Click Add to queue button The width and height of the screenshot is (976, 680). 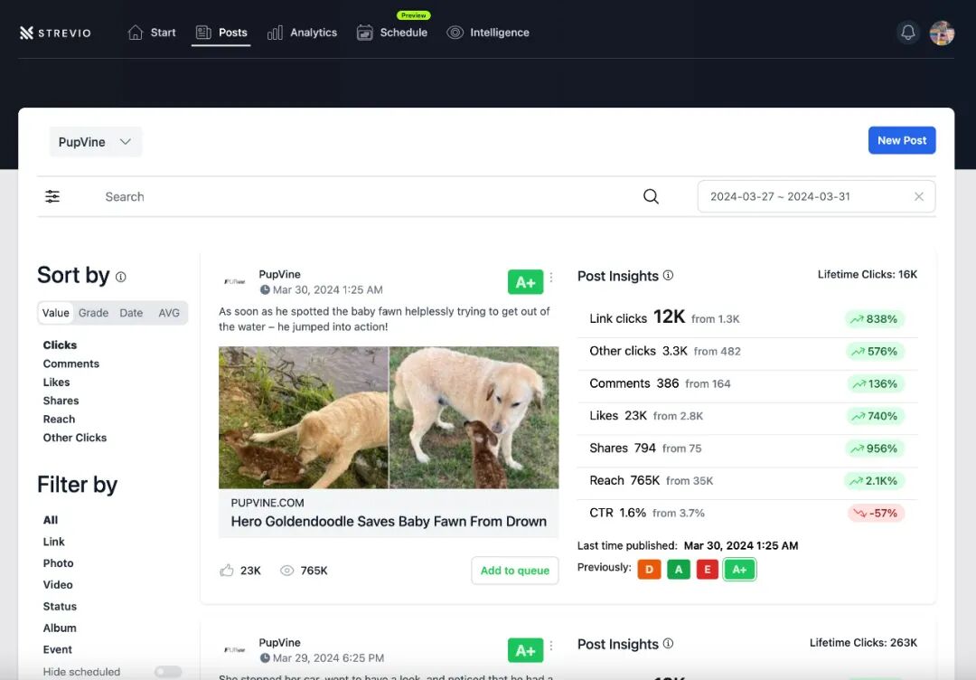(x=514, y=571)
